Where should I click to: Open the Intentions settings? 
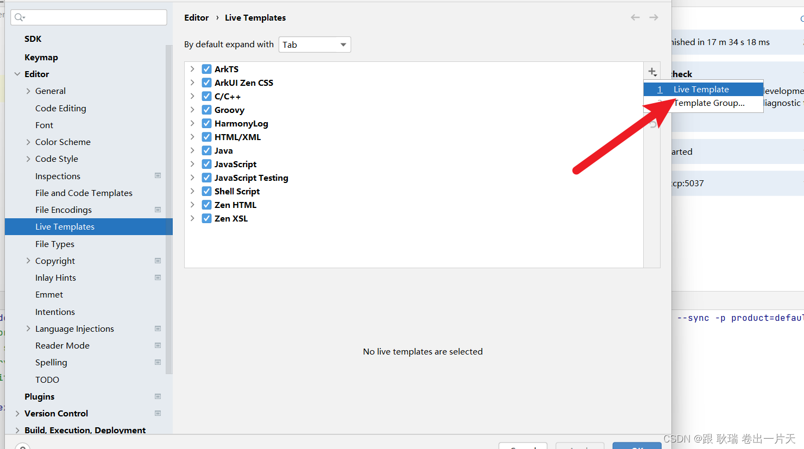point(55,312)
